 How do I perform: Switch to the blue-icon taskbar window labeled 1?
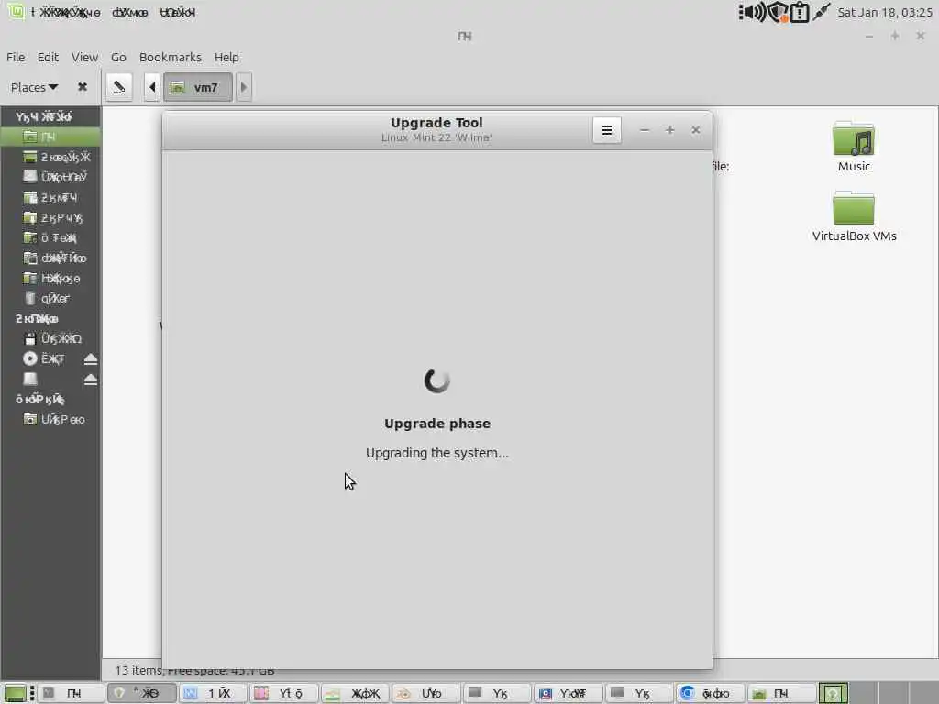213,693
